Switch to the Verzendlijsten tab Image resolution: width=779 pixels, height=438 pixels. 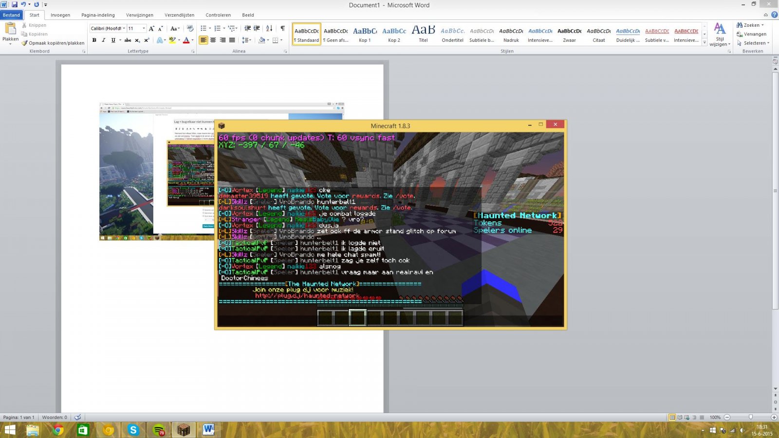click(179, 15)
